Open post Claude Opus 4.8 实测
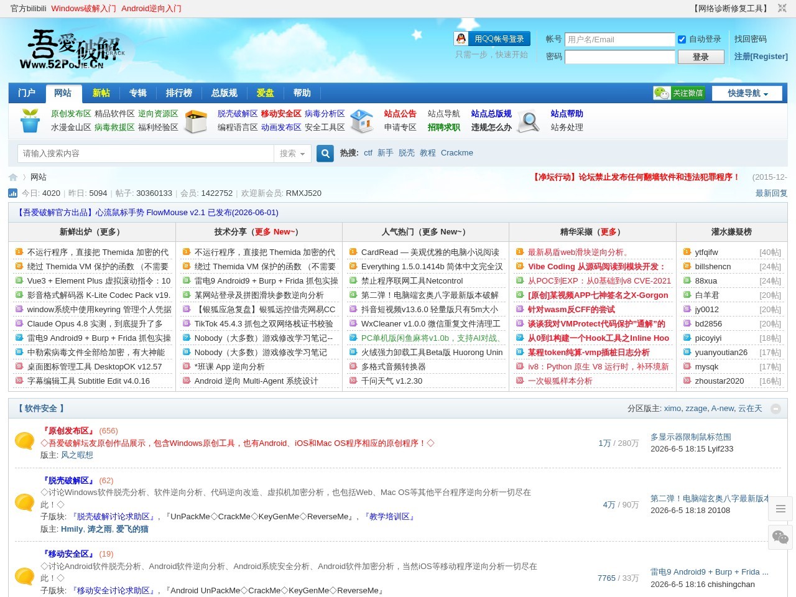 tap(95, 324)
